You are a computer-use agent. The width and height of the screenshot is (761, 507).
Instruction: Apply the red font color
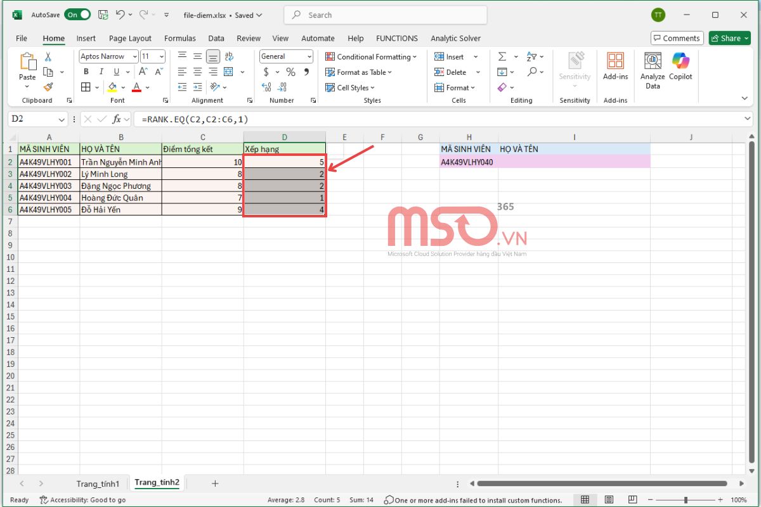pyautogui.click(x=136, y=87)
